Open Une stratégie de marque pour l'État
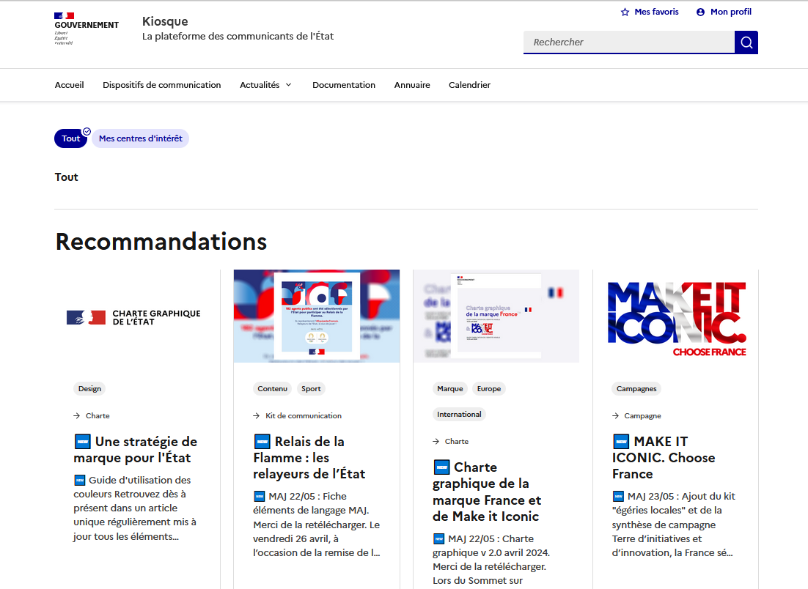Image resolution: width=808 pixels, height=589 pixels. click(136, 450)
